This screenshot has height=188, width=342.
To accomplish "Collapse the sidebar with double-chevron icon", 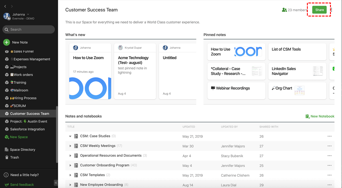I will 56,183.
